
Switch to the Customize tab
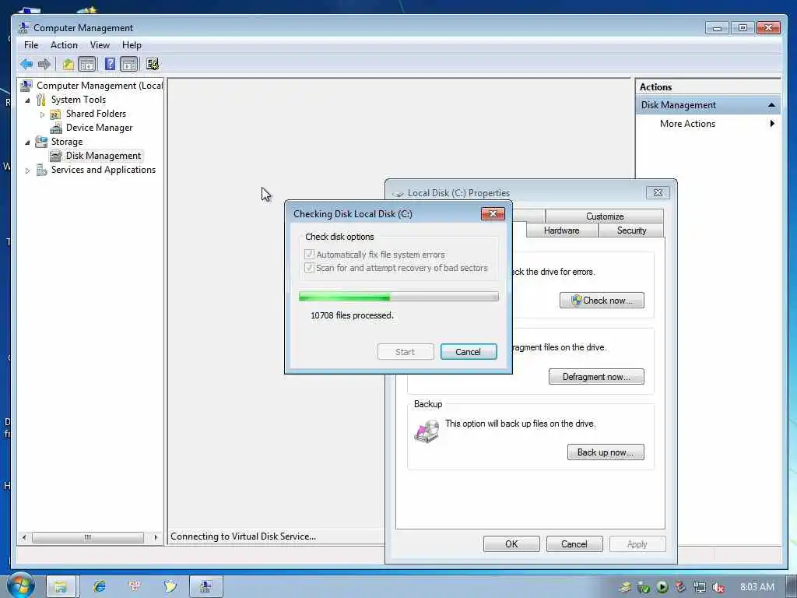604,216
